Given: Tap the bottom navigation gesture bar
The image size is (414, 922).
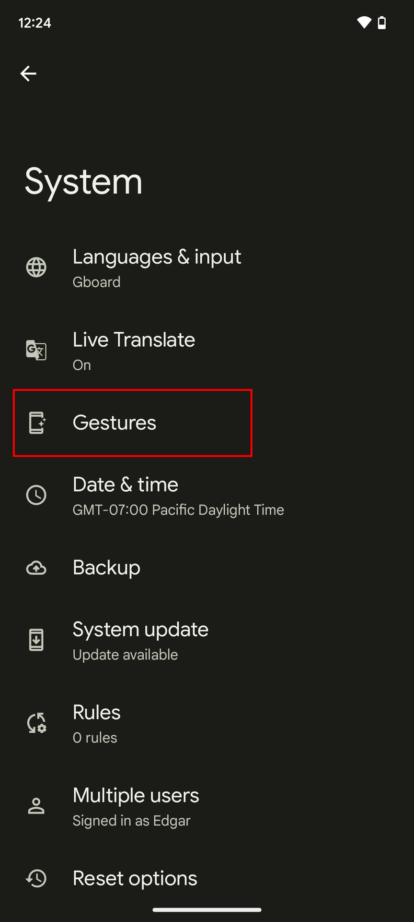Looking at the screenshot, I should [207, 910].
